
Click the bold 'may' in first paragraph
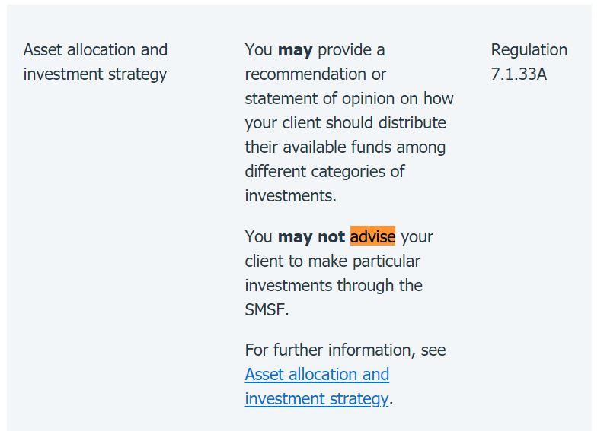(x=295, y=50)
